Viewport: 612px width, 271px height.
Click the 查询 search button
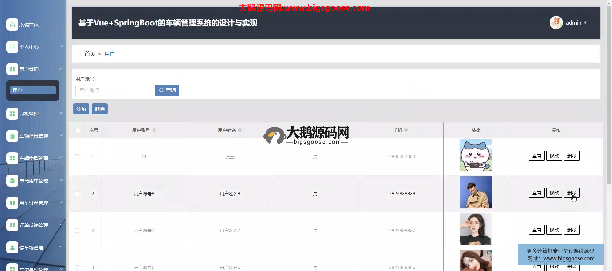167,90
